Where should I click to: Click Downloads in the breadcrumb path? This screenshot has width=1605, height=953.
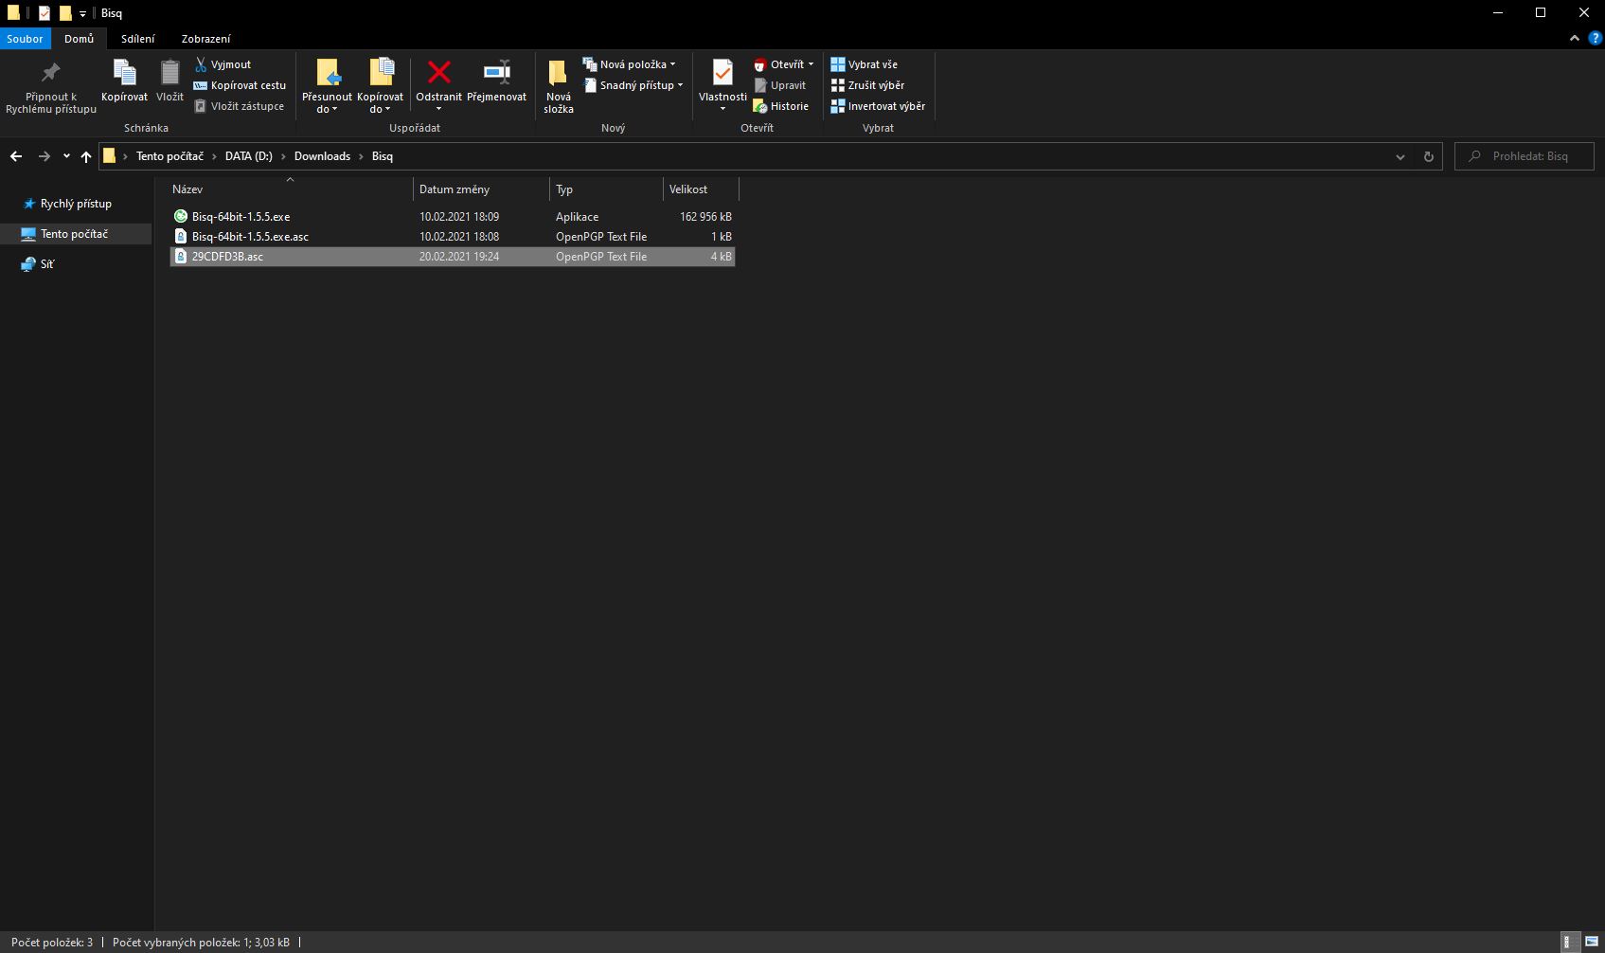click(322, 156)
